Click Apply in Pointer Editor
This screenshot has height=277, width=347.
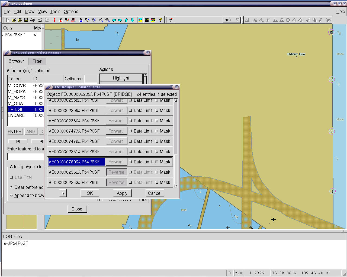pyautogui.click(x=122, y=193)
